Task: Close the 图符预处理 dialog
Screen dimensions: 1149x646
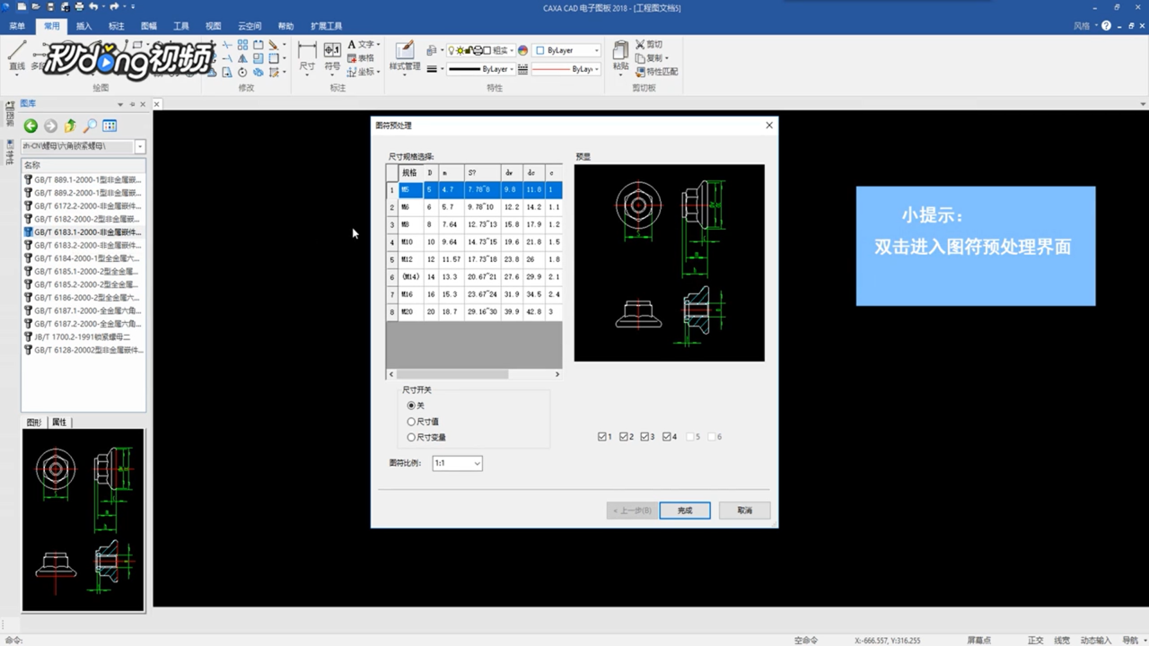Action: [x=769, y=126]
